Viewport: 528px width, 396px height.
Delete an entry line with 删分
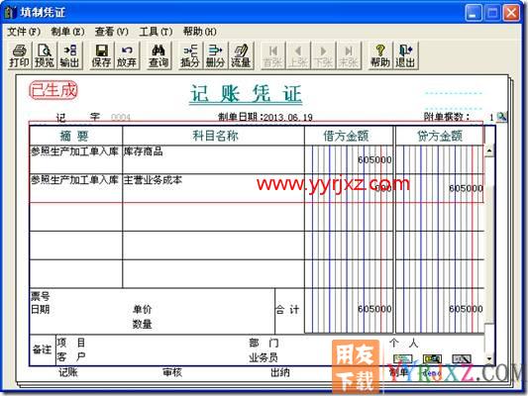(216, 55)
